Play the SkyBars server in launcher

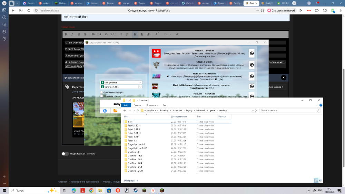click(252, 53)
